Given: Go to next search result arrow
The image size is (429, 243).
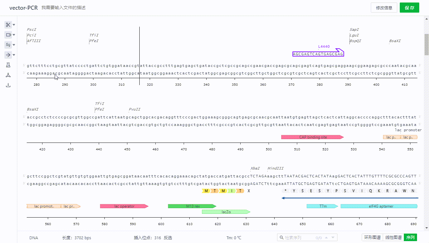Looking at the screenshot, I should click(333, 238).
